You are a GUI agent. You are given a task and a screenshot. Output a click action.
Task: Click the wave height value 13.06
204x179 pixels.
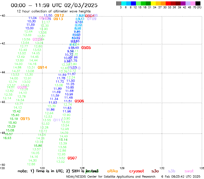point(59,85)
